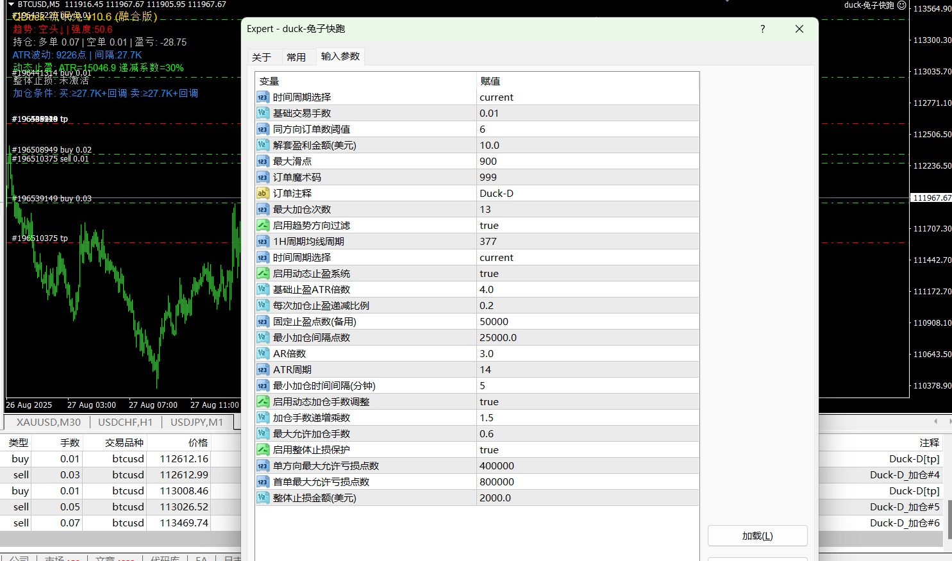This screenshot has height=561, width=952.
Task: Click the integer icon beside ATR周期
Action: [263, 369]
